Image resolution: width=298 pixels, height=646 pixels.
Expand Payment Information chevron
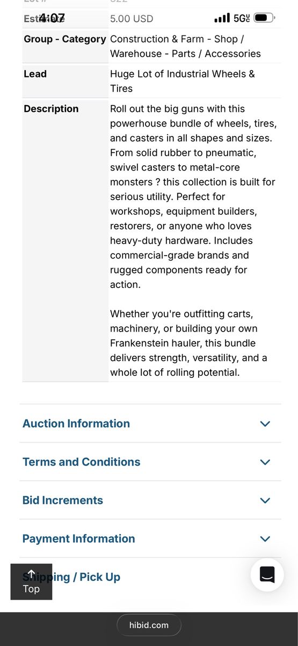click(x=265, y=538)
